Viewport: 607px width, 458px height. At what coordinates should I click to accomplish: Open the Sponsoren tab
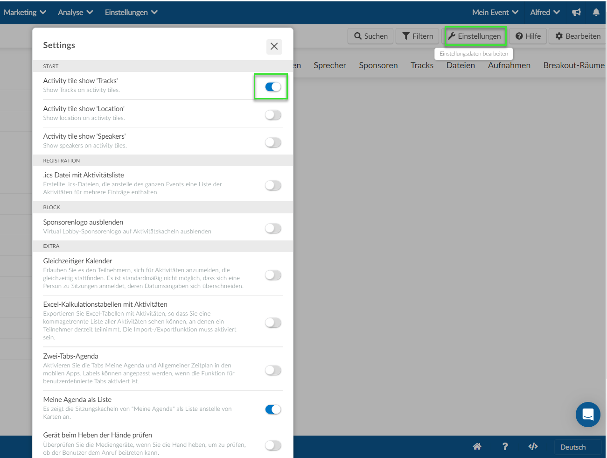(378, 65)
